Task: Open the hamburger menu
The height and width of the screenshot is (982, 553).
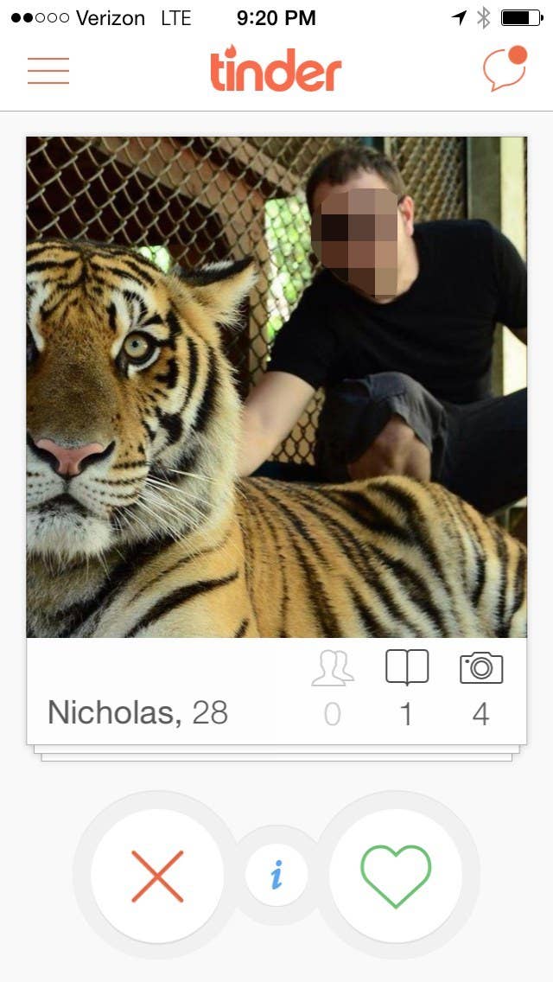Action: (x=48, y=71)
